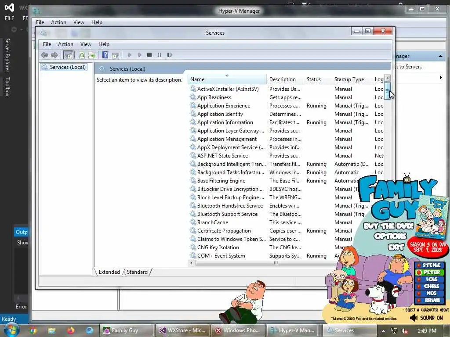
Task: Expand the Hyper-V actions submenu arrow
Action: 441,78
